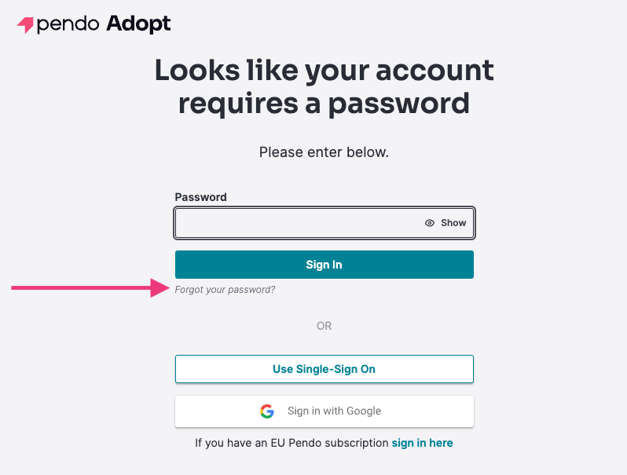Select Sign in with Google button
This screenshot has height=475, width=627.
(324, 411)
